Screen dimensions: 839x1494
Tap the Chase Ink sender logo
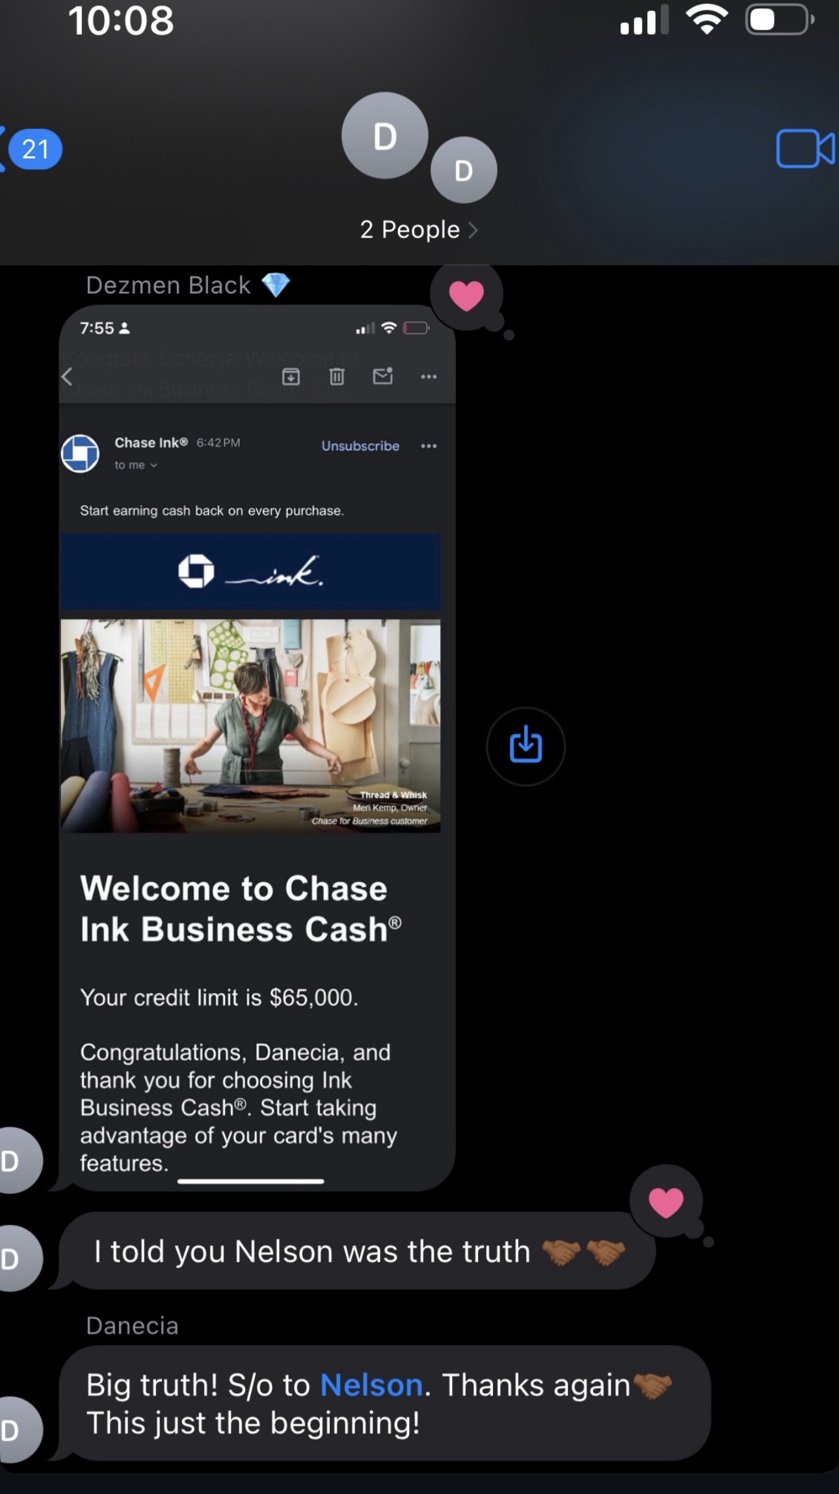(81, 453)
